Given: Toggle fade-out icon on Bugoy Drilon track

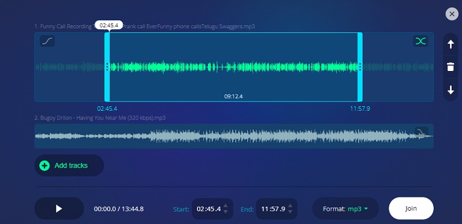Looking at the screenshot, I should coord(421,132).
